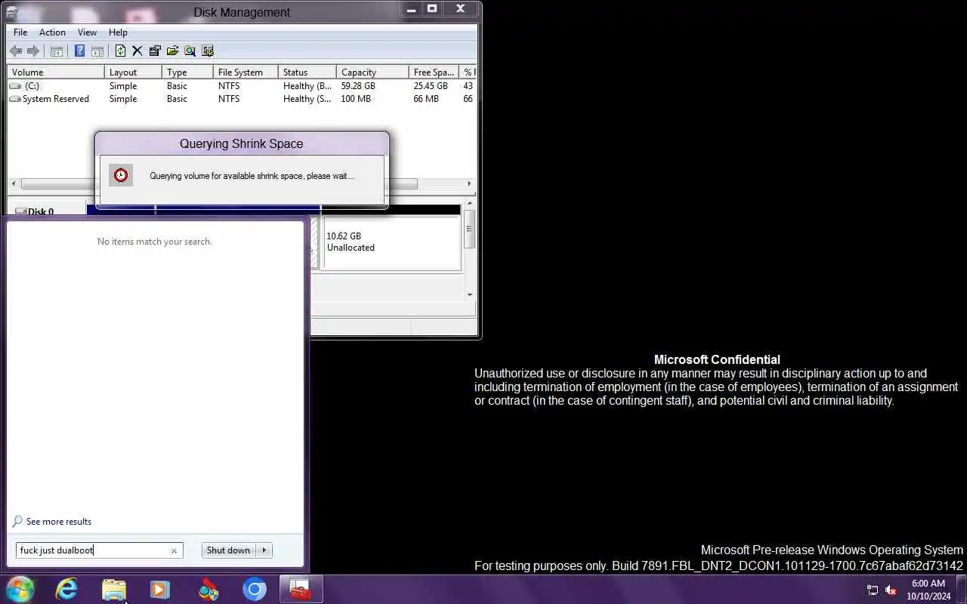Click the Shut down button
Image resolution: width=967 pixels, height=604 pixels.
click(228, 550)
